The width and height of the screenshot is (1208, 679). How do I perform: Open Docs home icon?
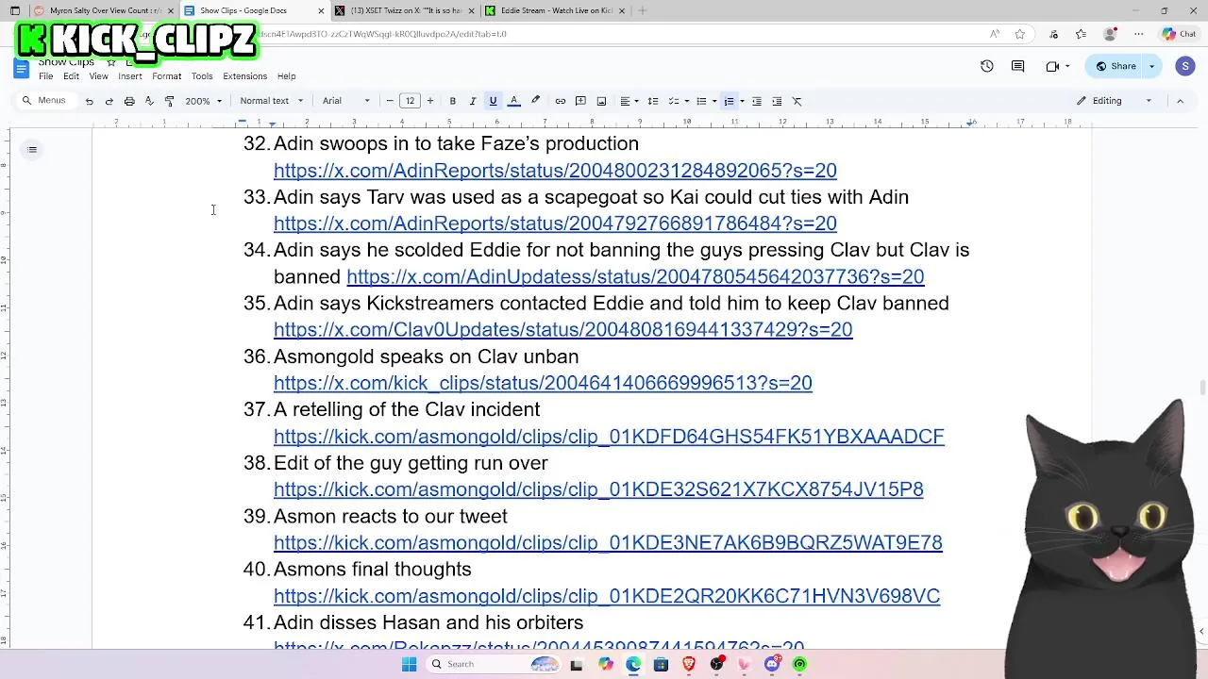(x=21, y=68)
